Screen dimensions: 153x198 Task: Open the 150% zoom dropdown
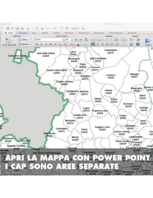pyautogui.click(x=78, y=28)
